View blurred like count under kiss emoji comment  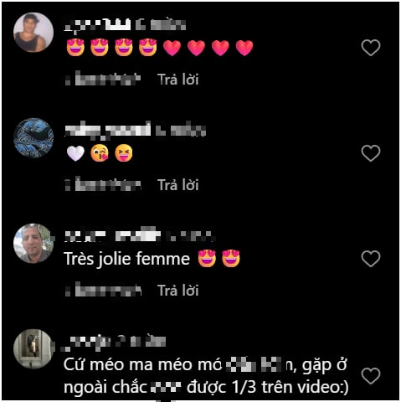[103, 184]
